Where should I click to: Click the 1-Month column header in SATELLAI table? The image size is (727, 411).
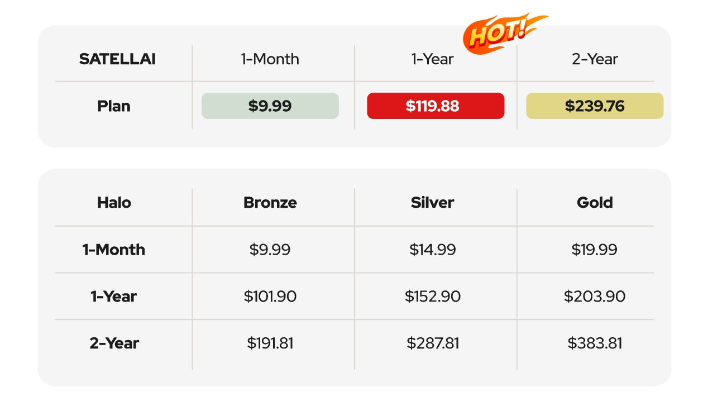[x=270, y=59]
